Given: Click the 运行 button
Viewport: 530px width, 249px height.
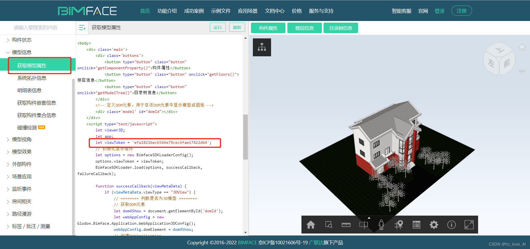Looking at the screenshot, I should click(218, 27).
